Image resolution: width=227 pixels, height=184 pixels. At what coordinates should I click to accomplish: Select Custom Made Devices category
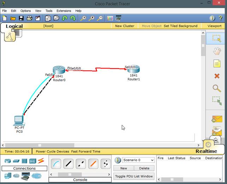coord(25,176)
